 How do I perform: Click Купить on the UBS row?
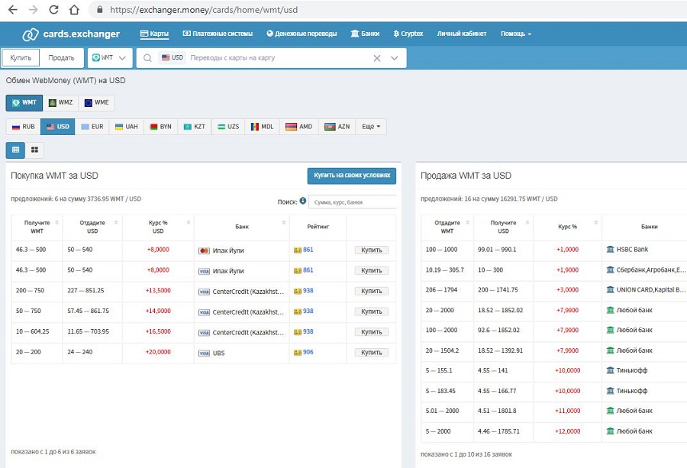pyautogui.click(x=372, y=352)
